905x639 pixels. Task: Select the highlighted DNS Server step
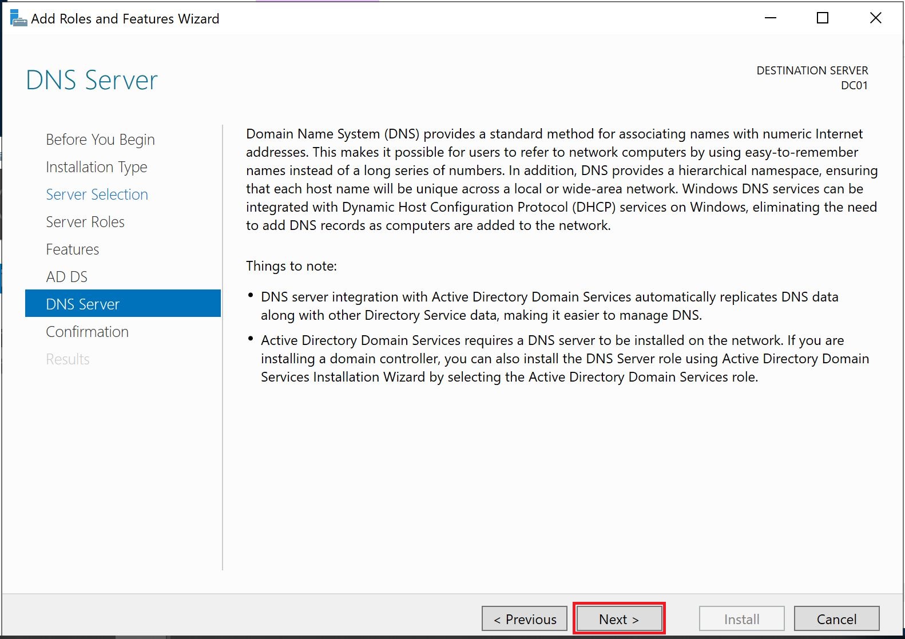[x=123, y=303]
